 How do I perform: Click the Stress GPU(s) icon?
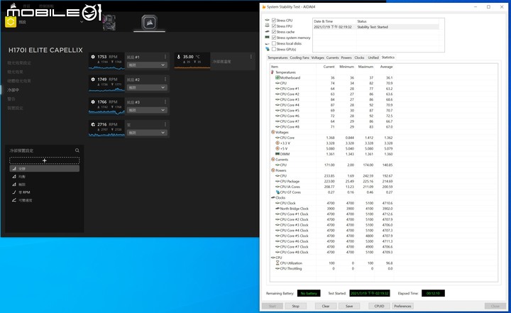coord(268,49)
